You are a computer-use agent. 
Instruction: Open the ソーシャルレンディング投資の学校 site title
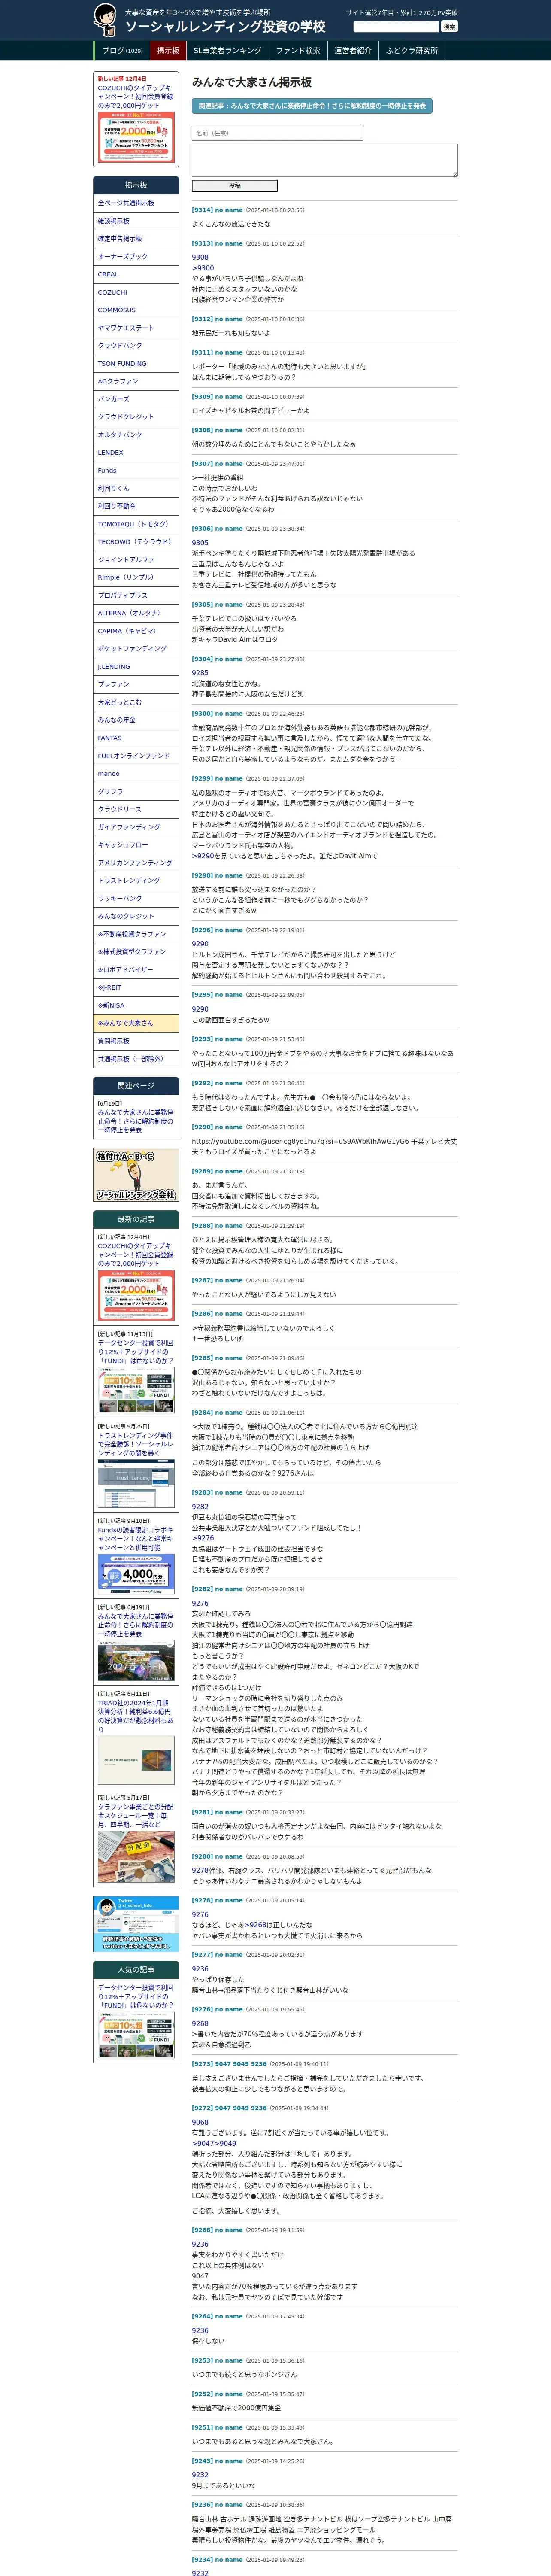[x=225, y=27]
